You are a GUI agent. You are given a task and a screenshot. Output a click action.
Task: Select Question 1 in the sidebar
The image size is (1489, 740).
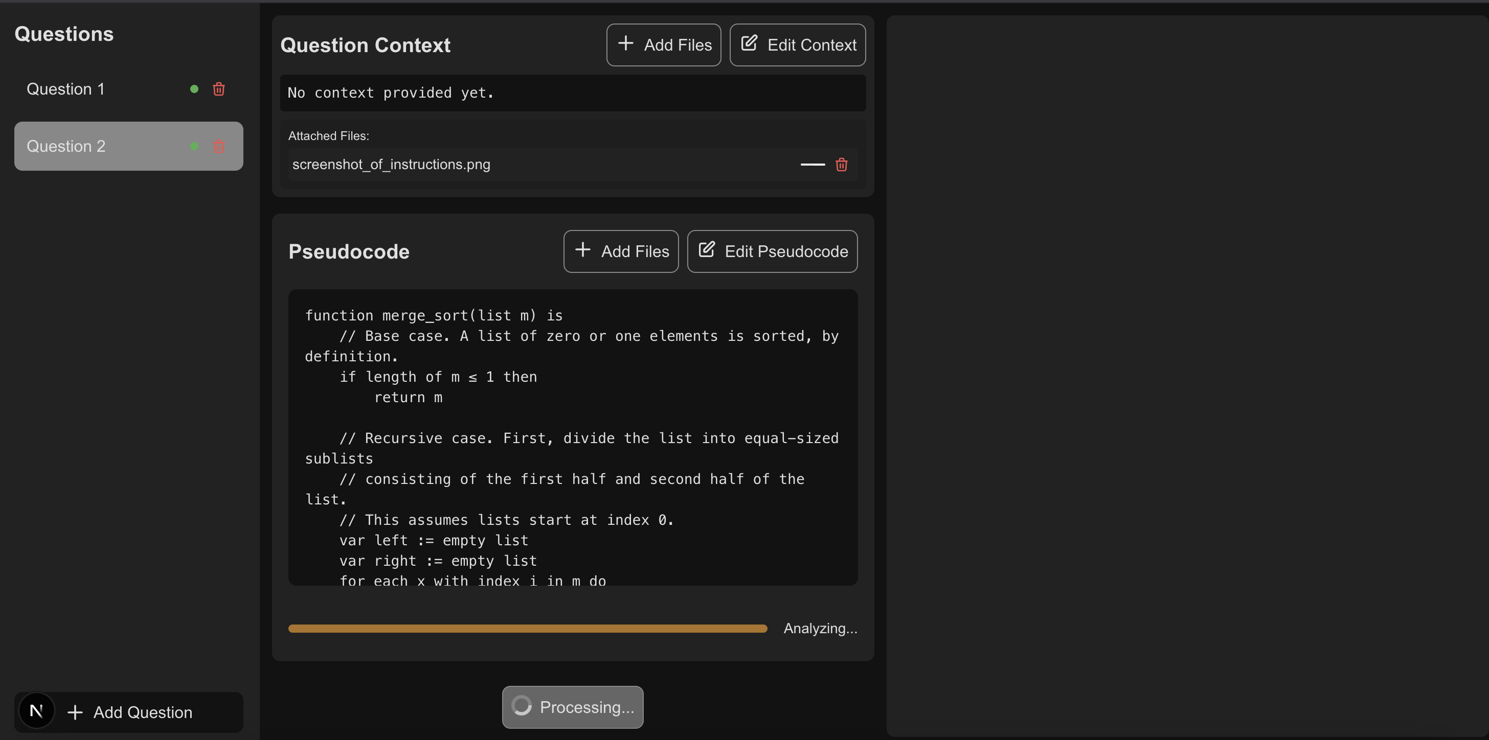(x=66, y=89)
